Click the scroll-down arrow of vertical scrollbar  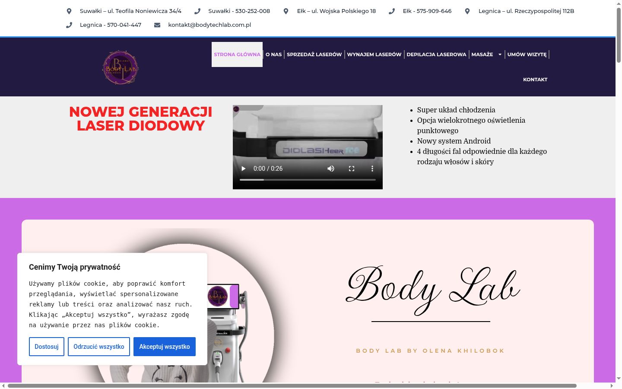619,379
